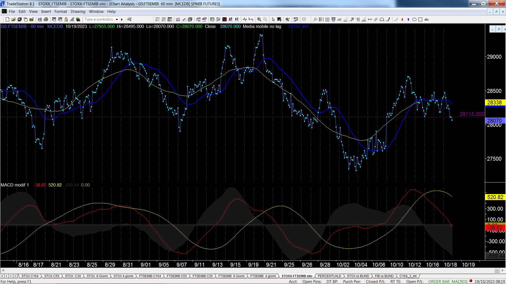Click the Media mobile no lag label
This screenshot has width=506, height=284.
262,27
